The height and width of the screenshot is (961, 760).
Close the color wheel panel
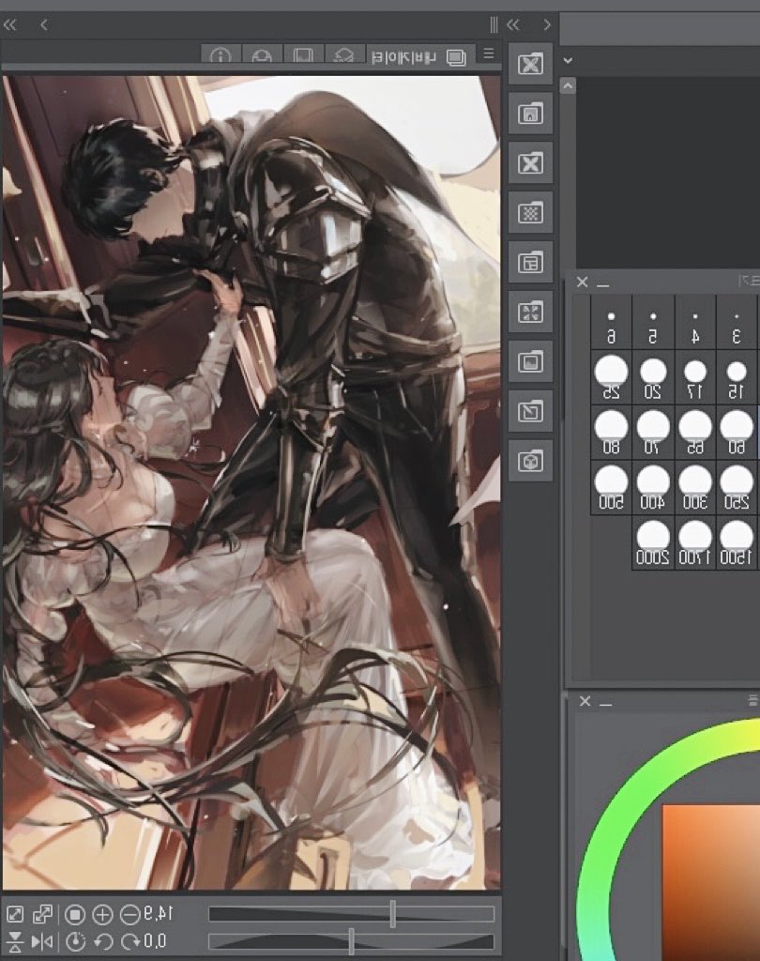585,701
